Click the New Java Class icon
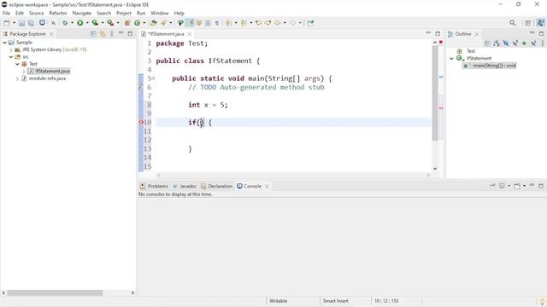Image resolution: width=547 pixels, height=307 pixels. click(x=137, y=23)
